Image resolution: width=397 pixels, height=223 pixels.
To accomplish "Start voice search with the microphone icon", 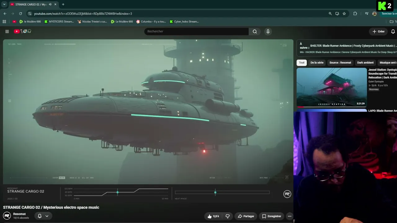I will point(268,31).
